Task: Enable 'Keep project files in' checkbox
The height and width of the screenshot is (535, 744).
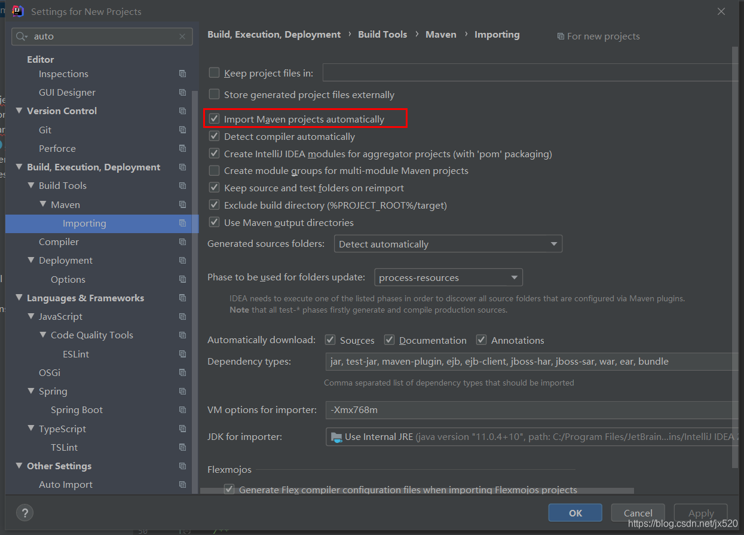Action: 214,73
